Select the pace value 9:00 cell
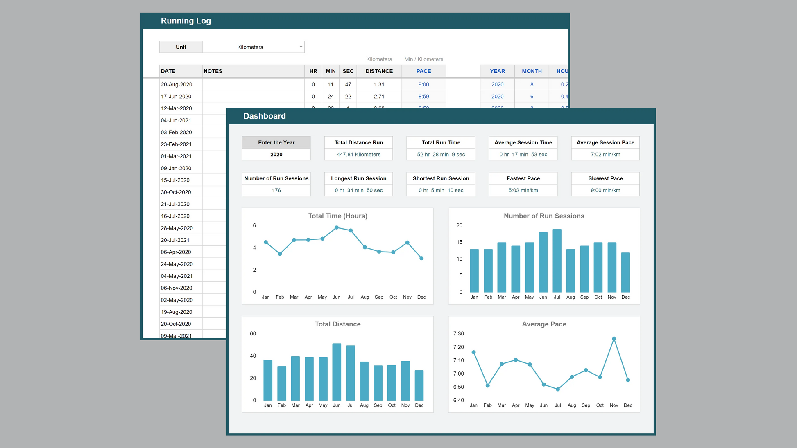 point(423,84)
